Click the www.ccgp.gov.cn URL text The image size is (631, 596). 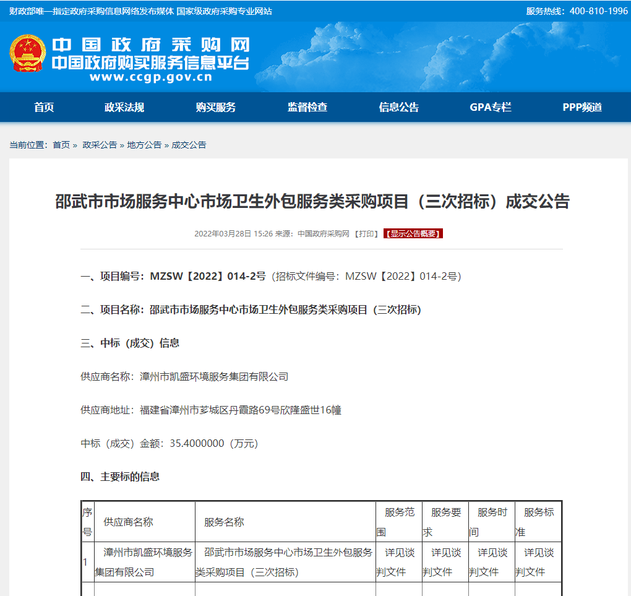tap(151, 77)
